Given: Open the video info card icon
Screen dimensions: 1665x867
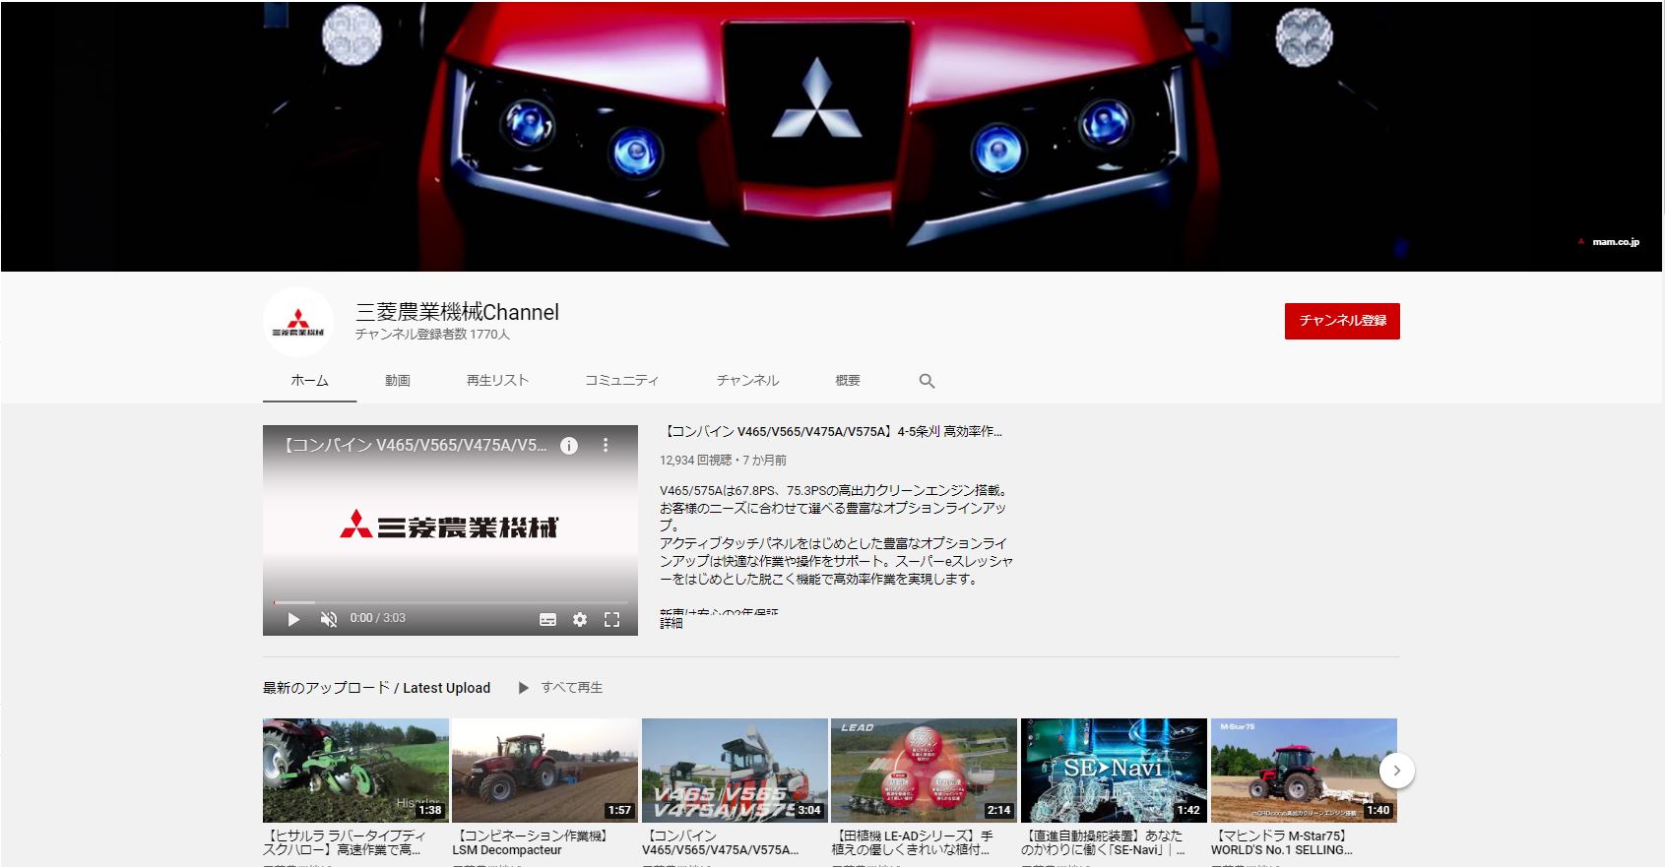Looking at the screenshot, I should click(x=569, y=446).
